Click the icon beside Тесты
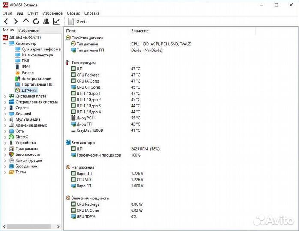 pyautogui.click(x=12, y=172)
